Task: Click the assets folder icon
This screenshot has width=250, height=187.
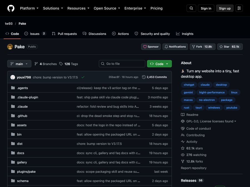Action: (x=13, y=125)
